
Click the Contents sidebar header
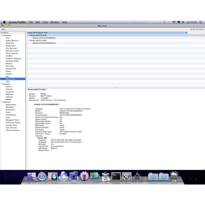pyautogui.click(x=13, y=33)
